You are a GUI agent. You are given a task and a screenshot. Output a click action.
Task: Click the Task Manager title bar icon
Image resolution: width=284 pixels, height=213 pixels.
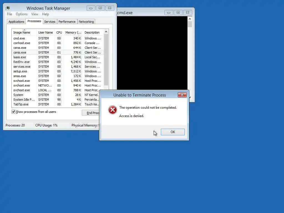click(7, 8)
